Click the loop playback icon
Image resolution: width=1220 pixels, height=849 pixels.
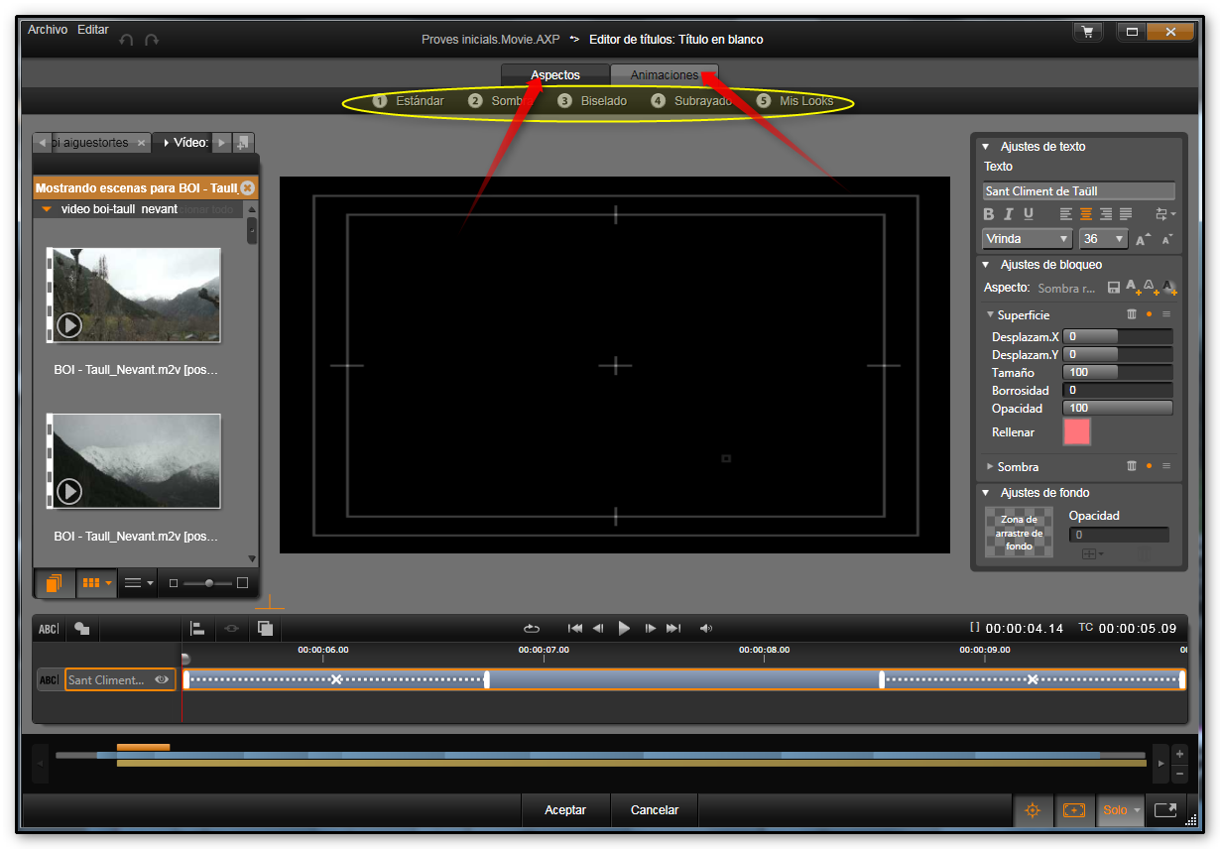pos(532,628)
